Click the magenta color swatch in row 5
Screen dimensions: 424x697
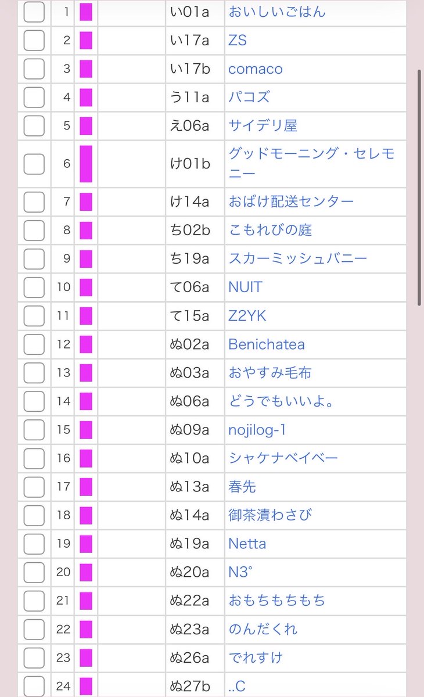click(86, 125)
